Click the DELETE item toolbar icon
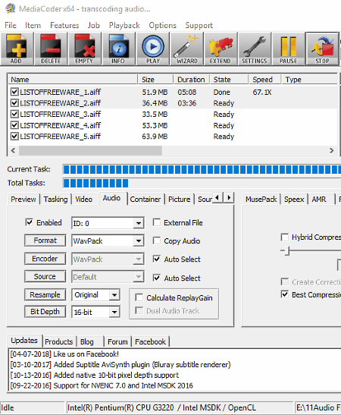341x415 pixels. click(51, 49)
